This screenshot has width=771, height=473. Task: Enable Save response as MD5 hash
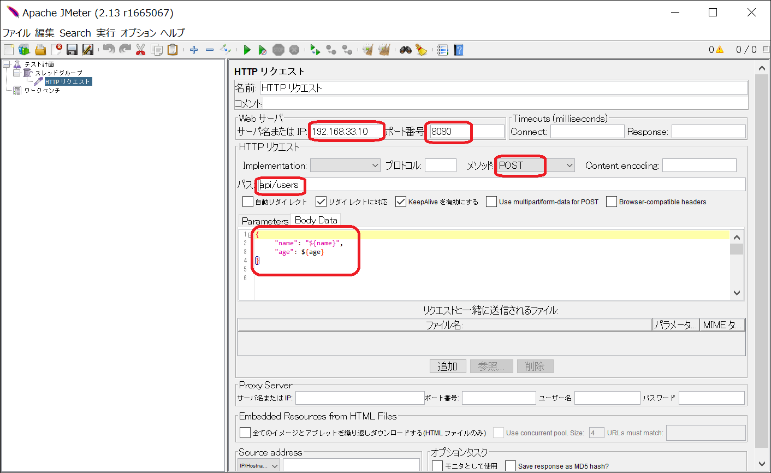[511, 466]
